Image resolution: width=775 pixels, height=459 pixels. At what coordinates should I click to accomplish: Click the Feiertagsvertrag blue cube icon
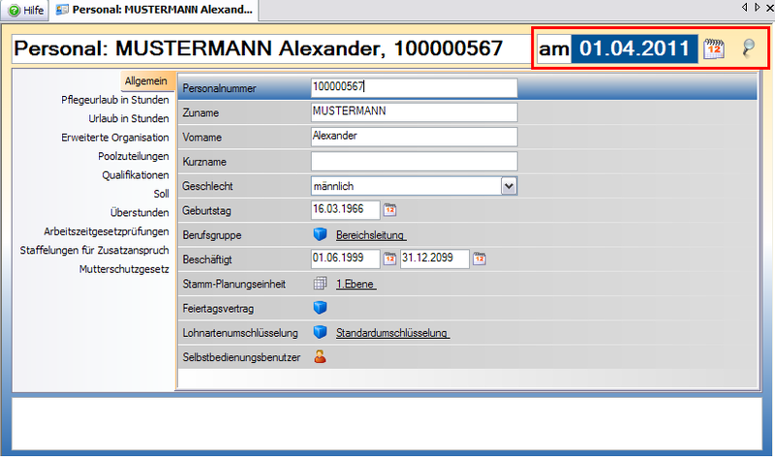tap(321, 308)
